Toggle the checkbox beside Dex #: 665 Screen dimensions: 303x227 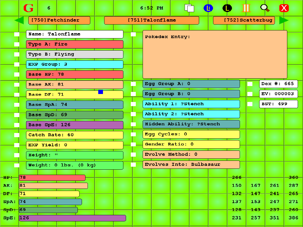click(250, 84)
